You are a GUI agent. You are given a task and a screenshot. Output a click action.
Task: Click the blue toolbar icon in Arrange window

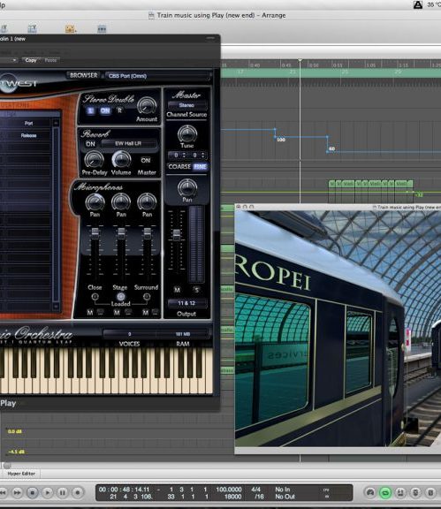coord(102,29)
